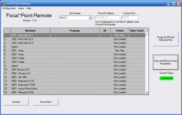Expand the Host Name dropdown arrow
Image resolution: width=182 pixels, height=115 pixels.
click(90, 18)
